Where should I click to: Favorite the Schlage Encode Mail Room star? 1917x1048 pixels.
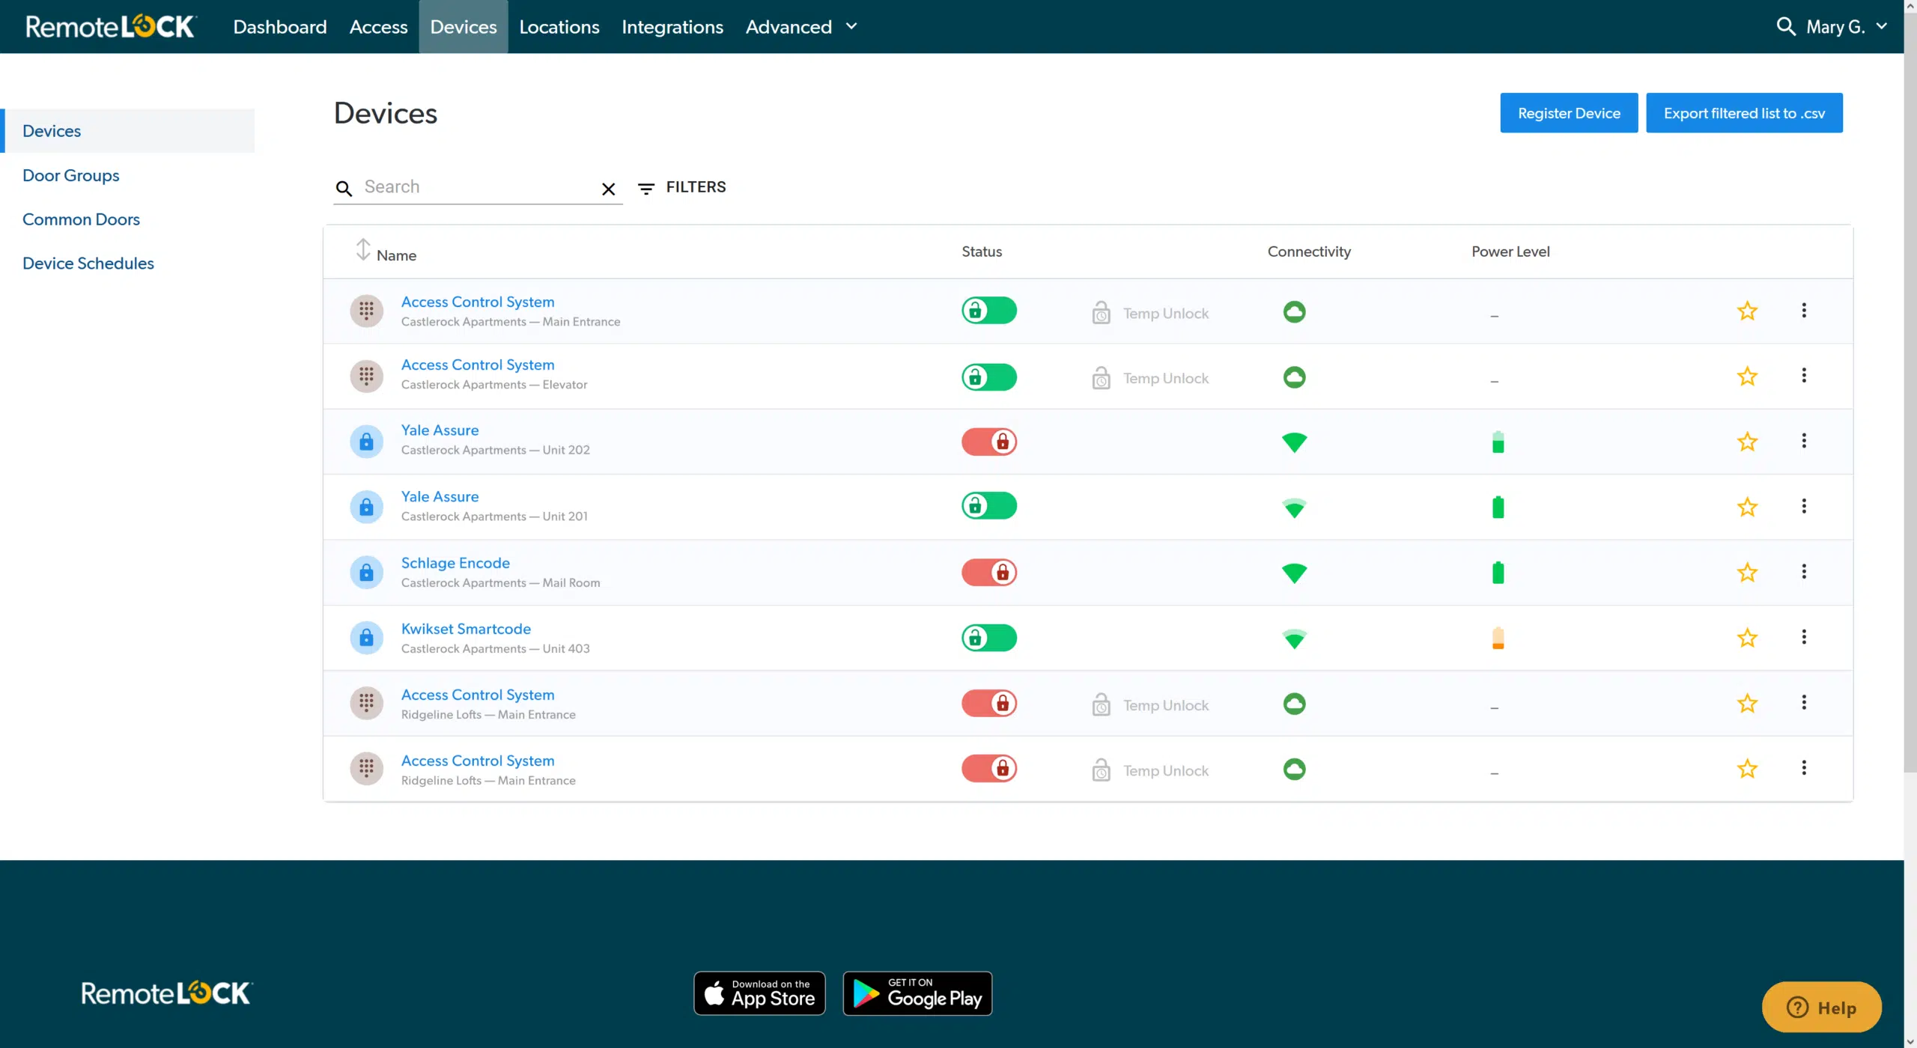point(1747,573)
